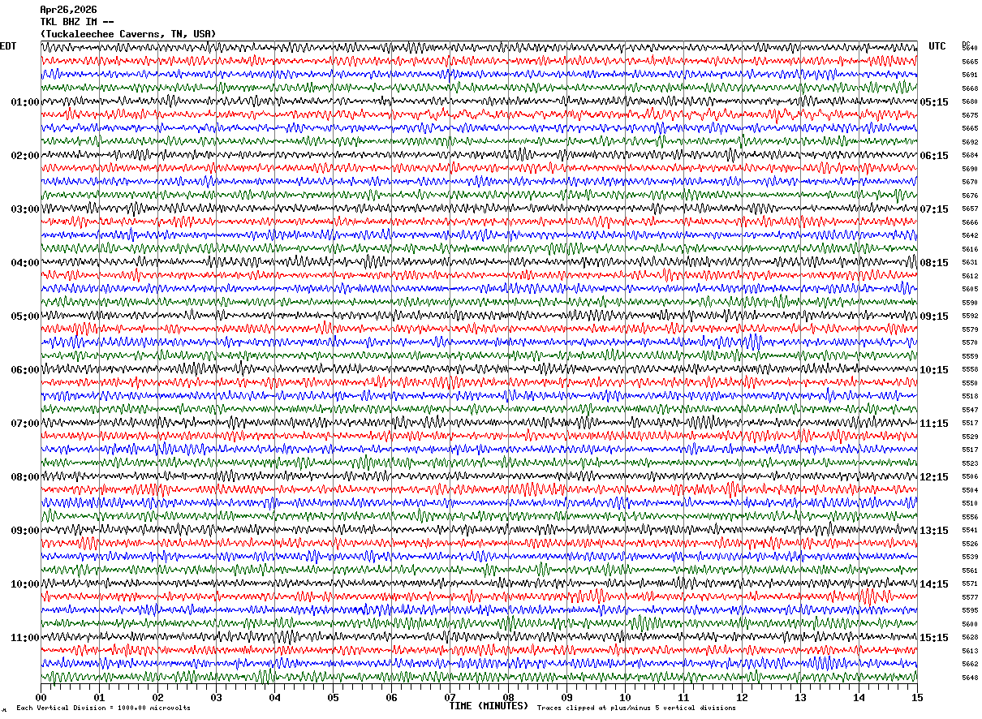The image size is (982, 719).
Task: Click minute tick label 15 on the axis
Action: tap(917, 698)
